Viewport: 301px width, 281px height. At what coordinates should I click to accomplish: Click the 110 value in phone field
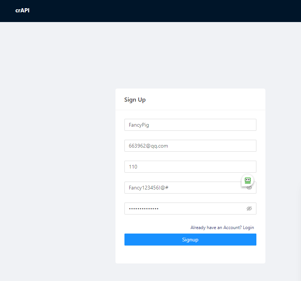pyautogui.click(x=133, y=167)
